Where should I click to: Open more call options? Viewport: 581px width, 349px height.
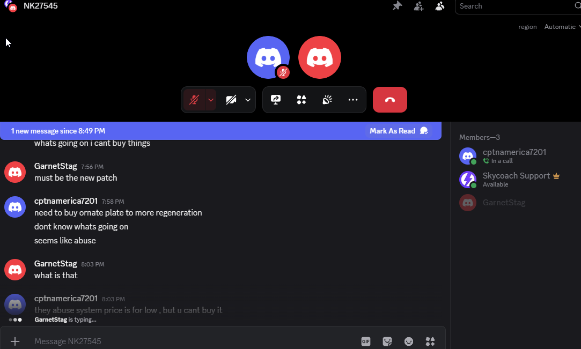click(x=353, y=100)
